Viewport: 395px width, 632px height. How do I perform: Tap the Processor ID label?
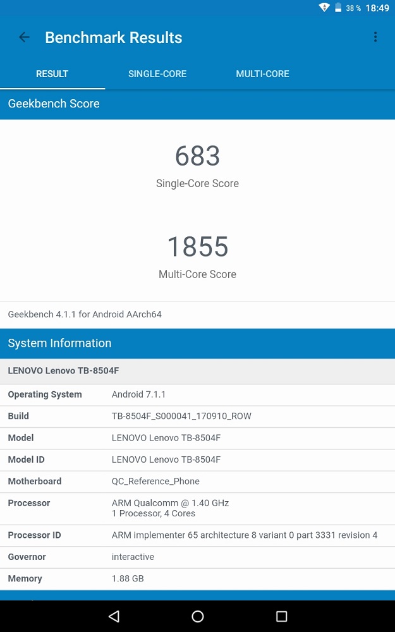(34, 535)
